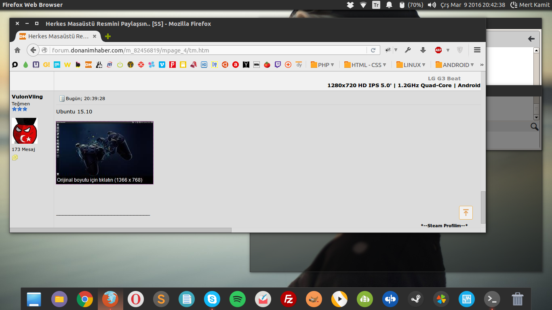Screen dimensions: 552x310
Task: Open the date and time menu
Action: tap(472, 5)
